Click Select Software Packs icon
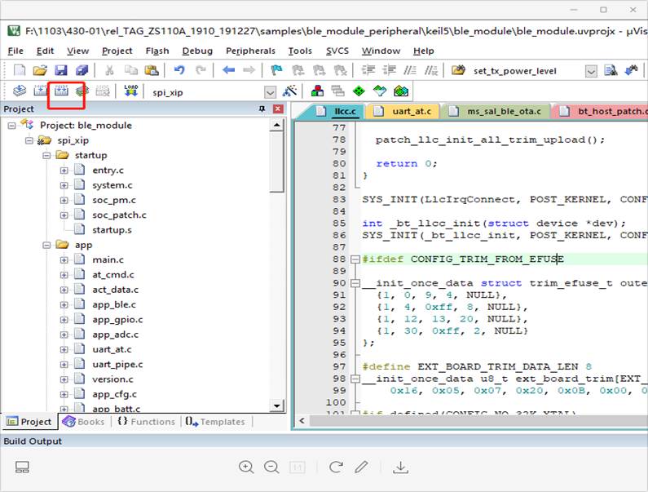648x492 pixels. click(380, 91)
